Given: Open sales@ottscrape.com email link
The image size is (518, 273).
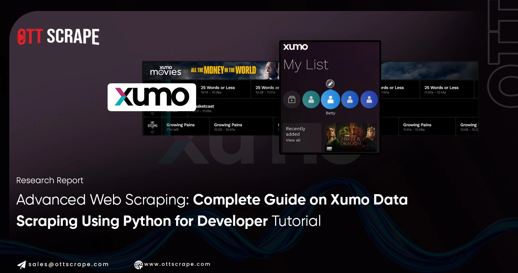Looking at the screenshot, I should pyautogui.click(x=69, y=264).
